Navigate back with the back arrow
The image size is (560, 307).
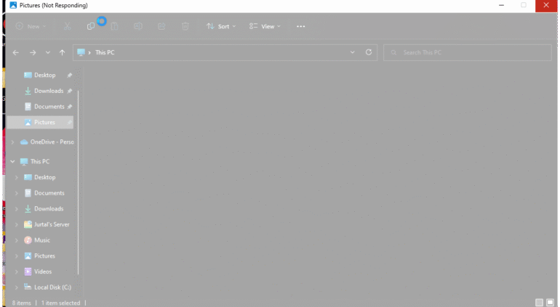click(16, 52)
